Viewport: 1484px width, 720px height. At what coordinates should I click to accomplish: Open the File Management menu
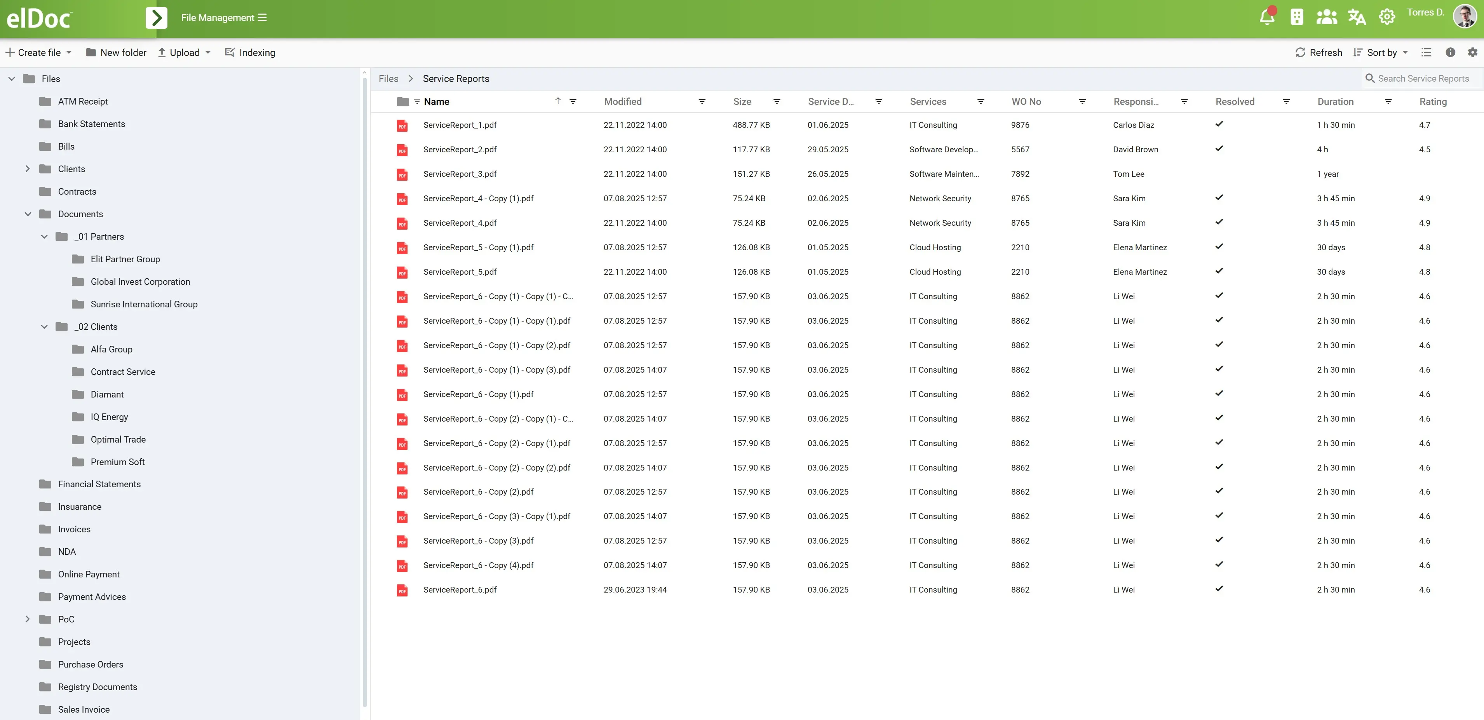point(223,18)
